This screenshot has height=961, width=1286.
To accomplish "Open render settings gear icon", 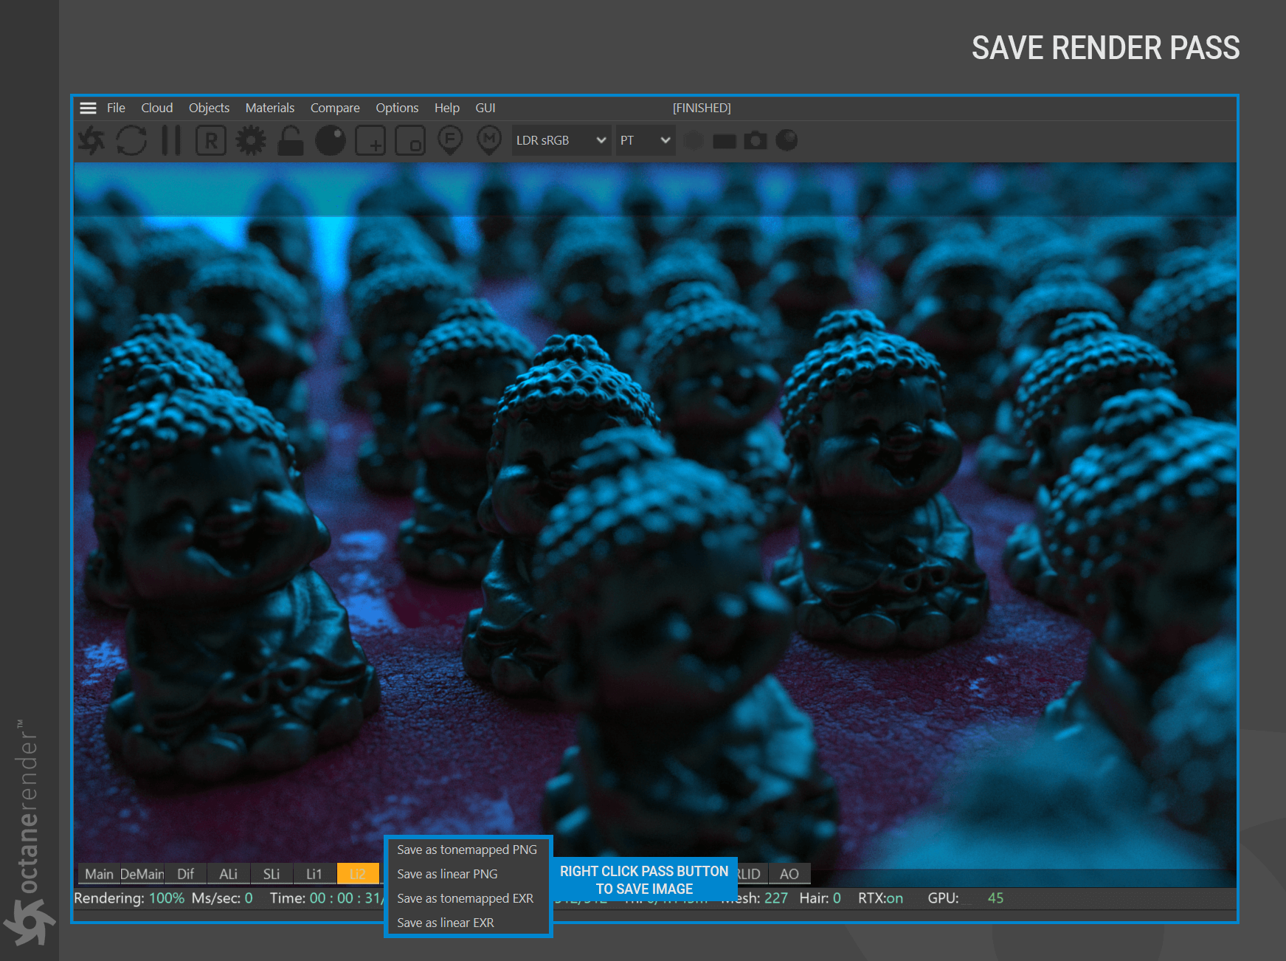I will 251,140.
